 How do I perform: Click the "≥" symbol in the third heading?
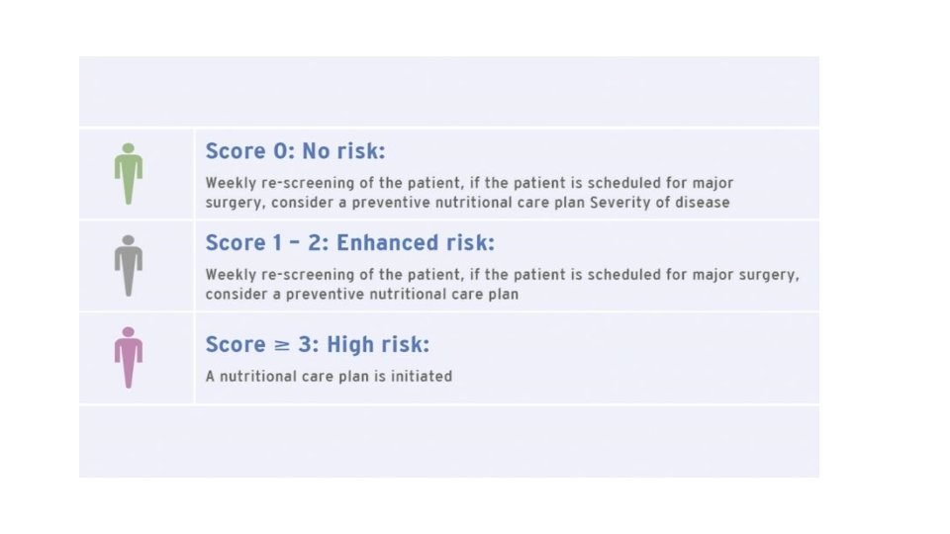(x=283, y=345)
